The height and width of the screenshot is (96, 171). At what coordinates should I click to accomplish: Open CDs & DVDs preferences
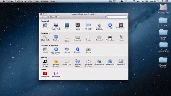pyautogui.click(x=45, y=38)
